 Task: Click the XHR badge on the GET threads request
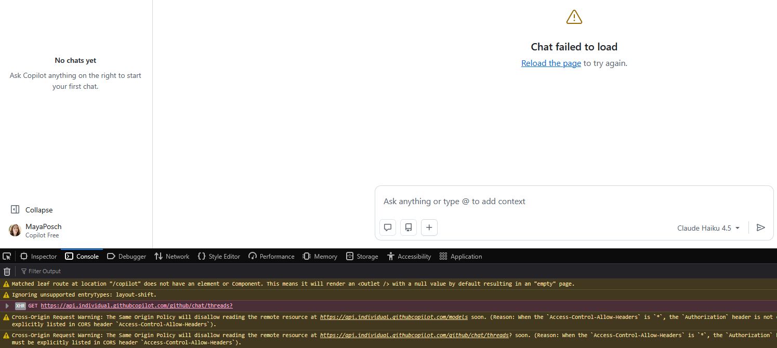click(20, 305)
